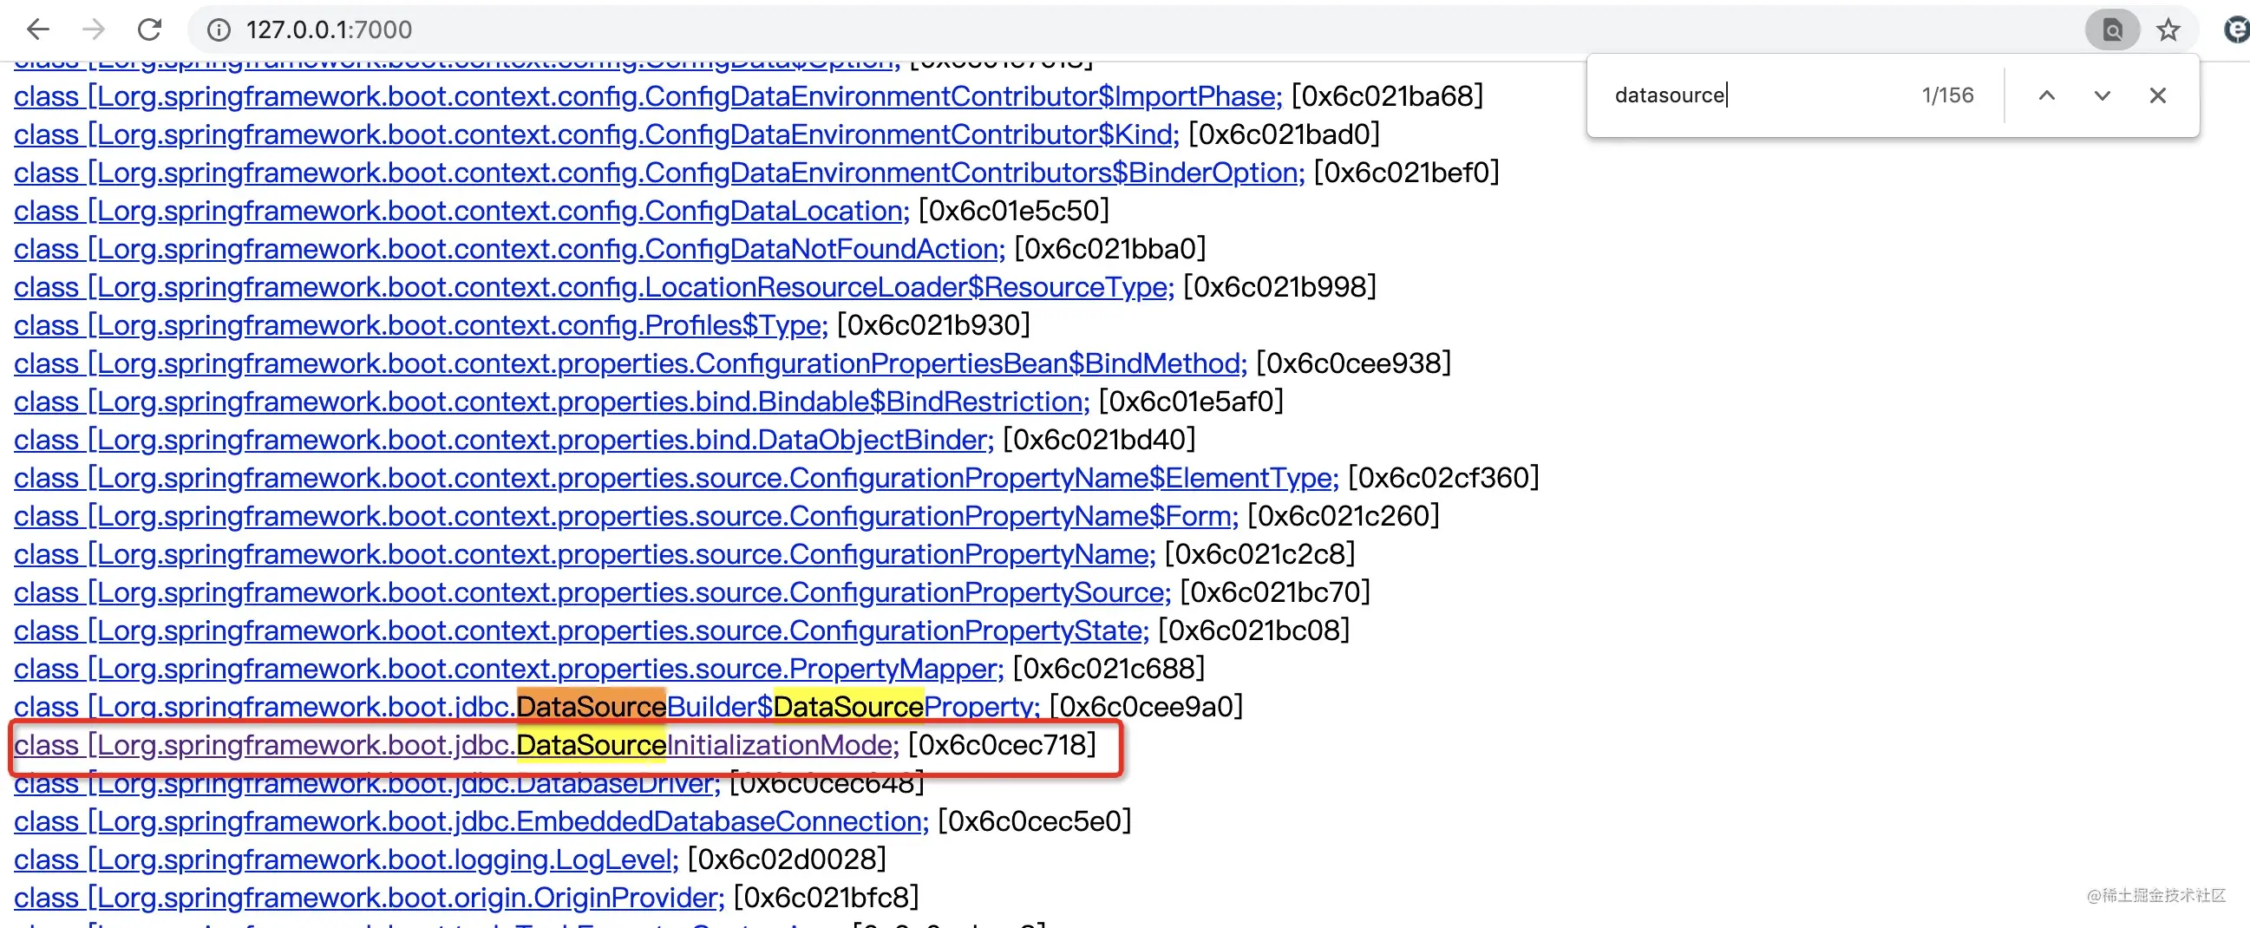Bookmark this page with the star icon
Screen dimensions: 2250x928
pos(2168,29)
